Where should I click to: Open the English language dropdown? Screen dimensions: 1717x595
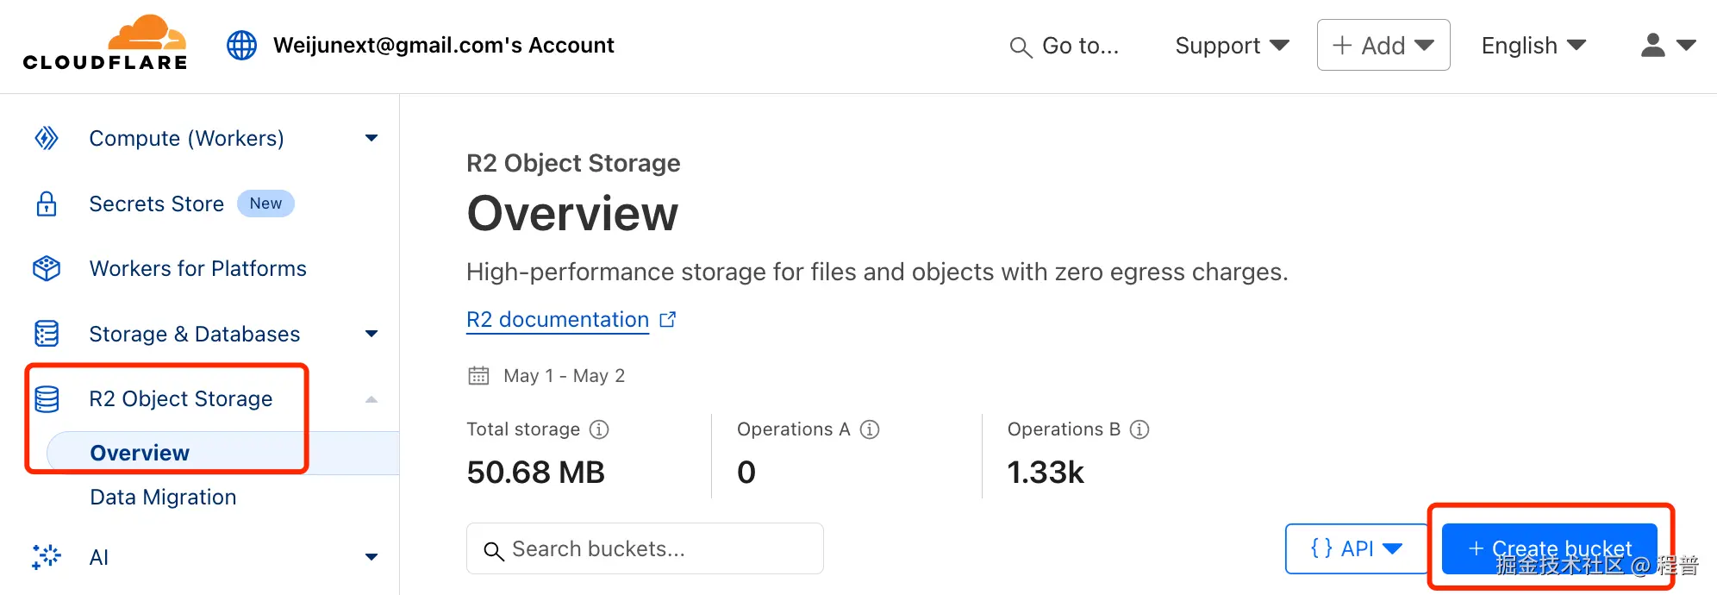1533,45
